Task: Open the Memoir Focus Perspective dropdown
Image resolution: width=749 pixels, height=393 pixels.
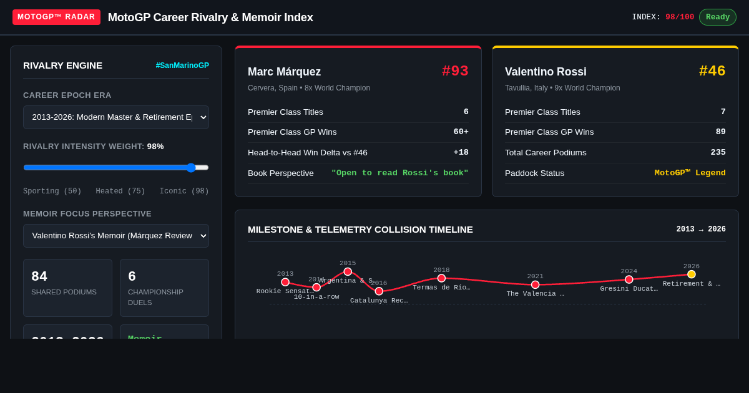Action: [116, 236]
